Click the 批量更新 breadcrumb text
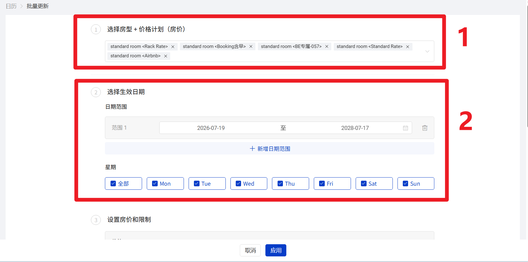 coord(37,6)
